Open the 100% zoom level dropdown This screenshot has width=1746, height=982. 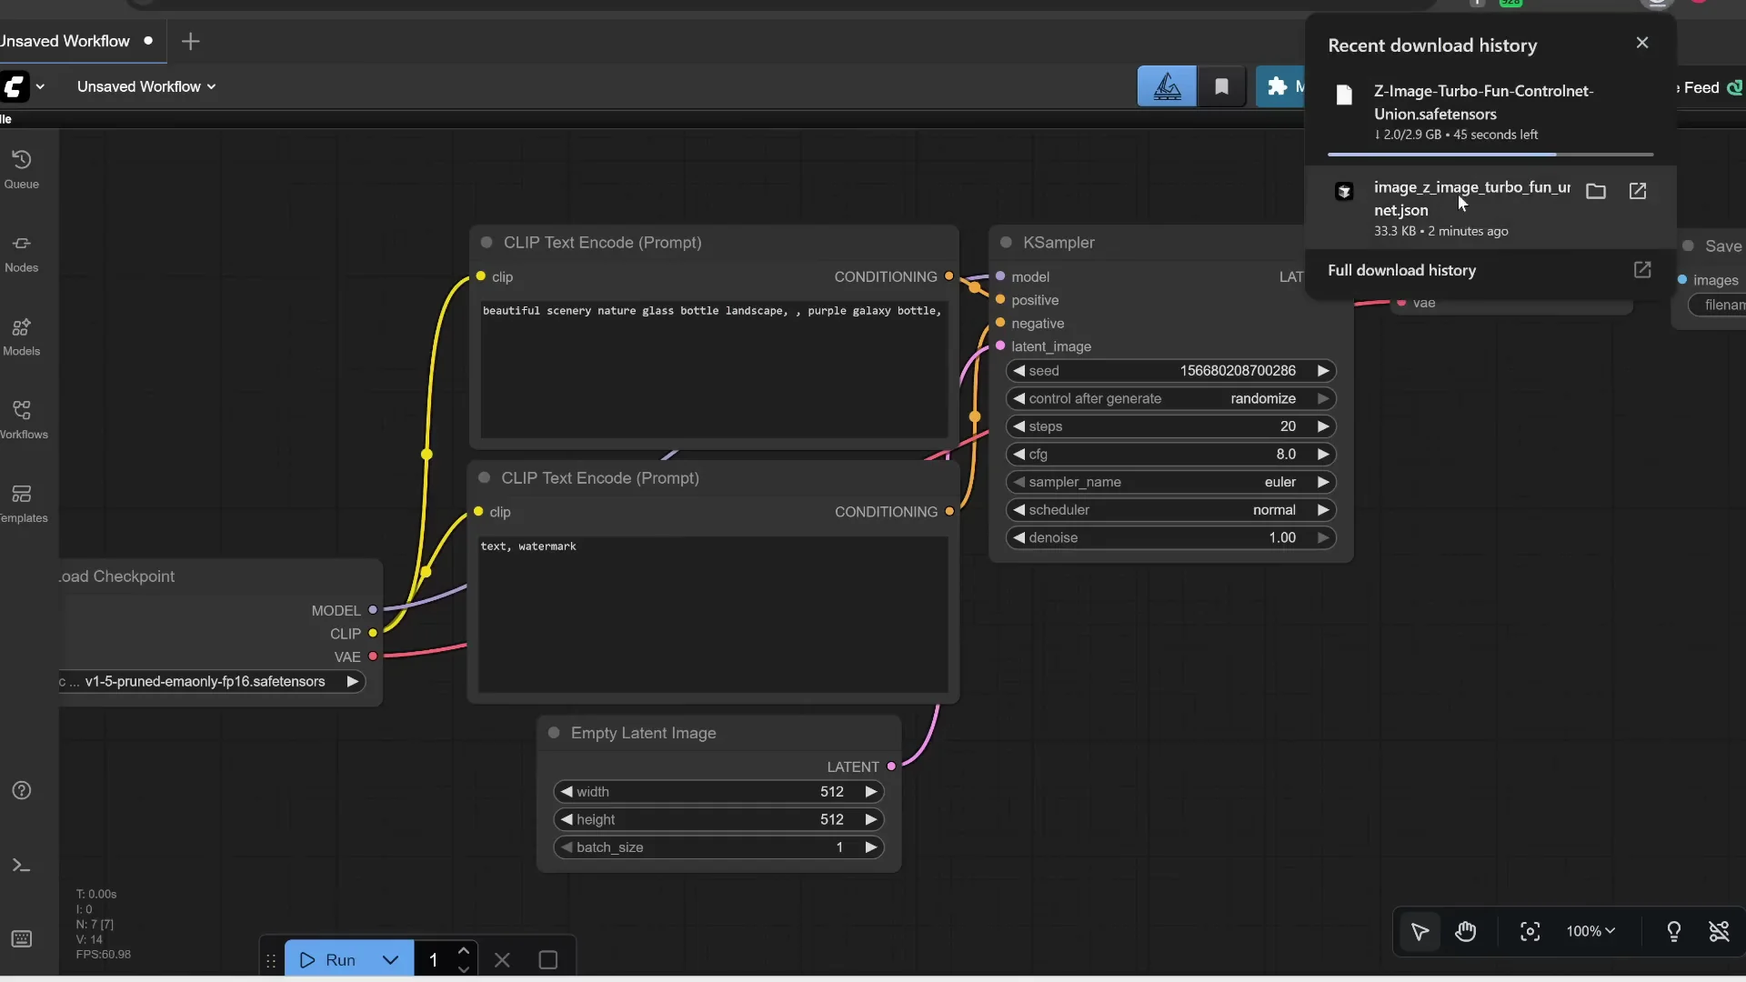(x=1590, y=932)
